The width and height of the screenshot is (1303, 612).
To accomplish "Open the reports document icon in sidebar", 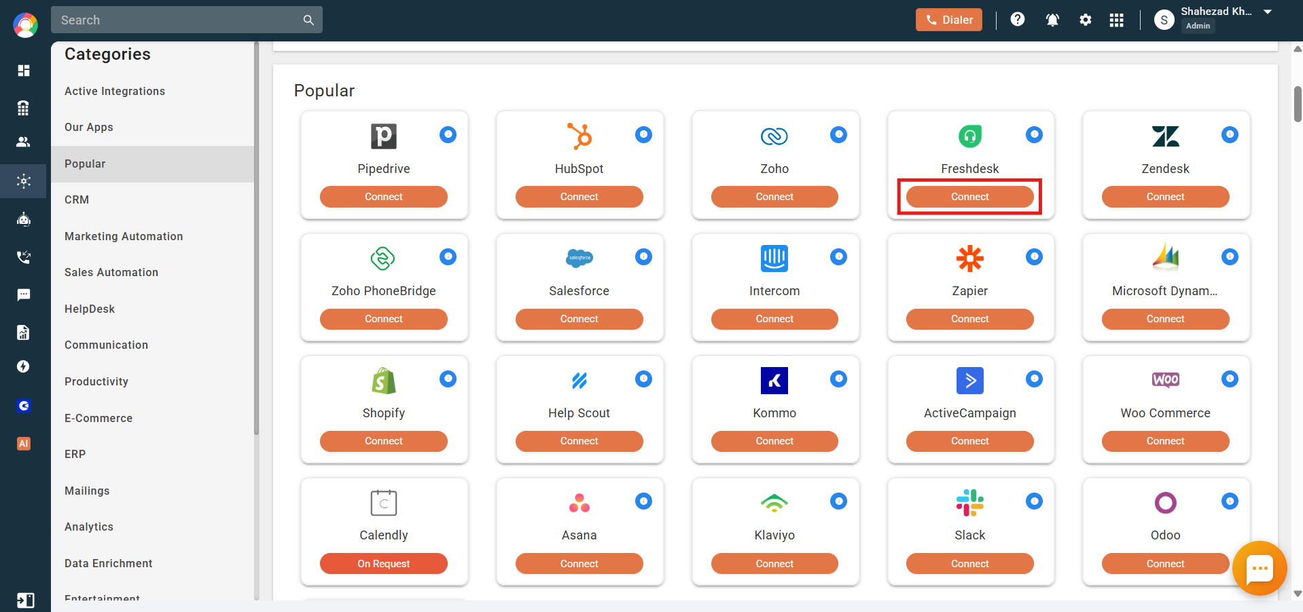I will (24, 332).
